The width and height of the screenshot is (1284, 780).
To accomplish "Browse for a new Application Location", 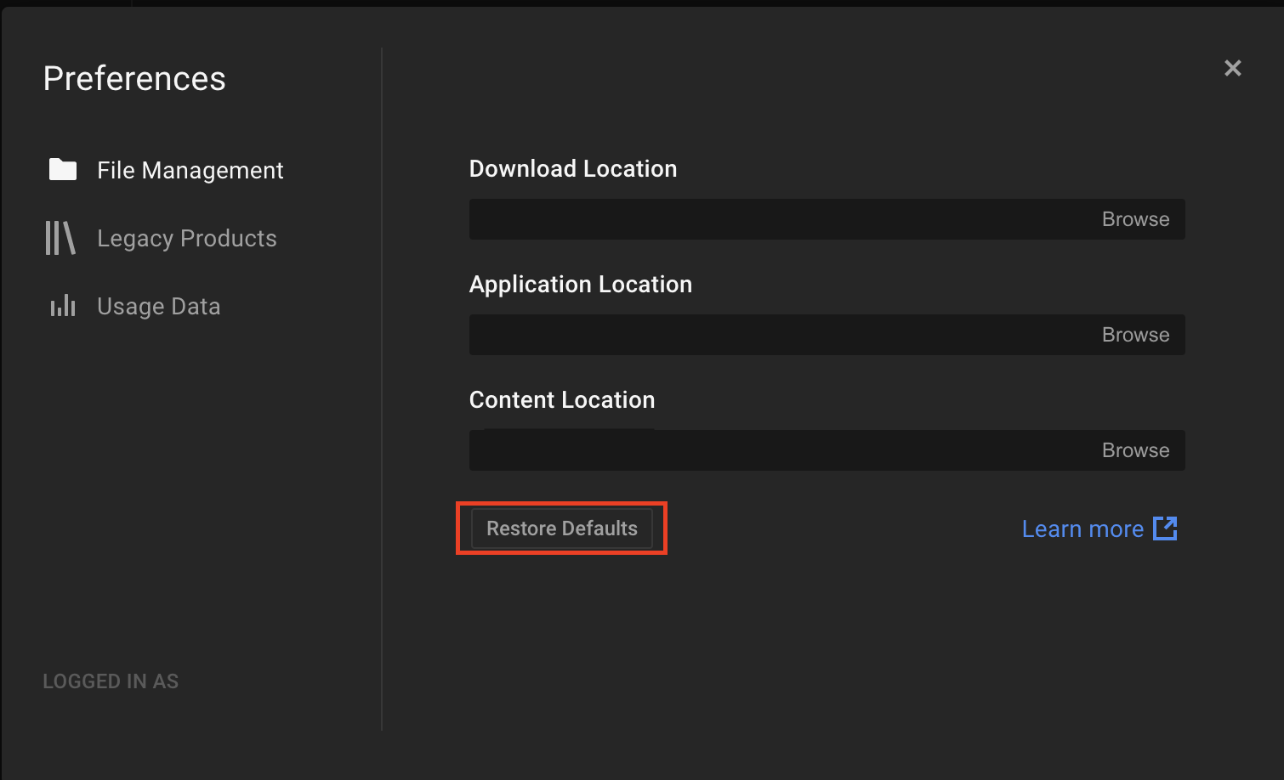I will [x=1135, y=335].
